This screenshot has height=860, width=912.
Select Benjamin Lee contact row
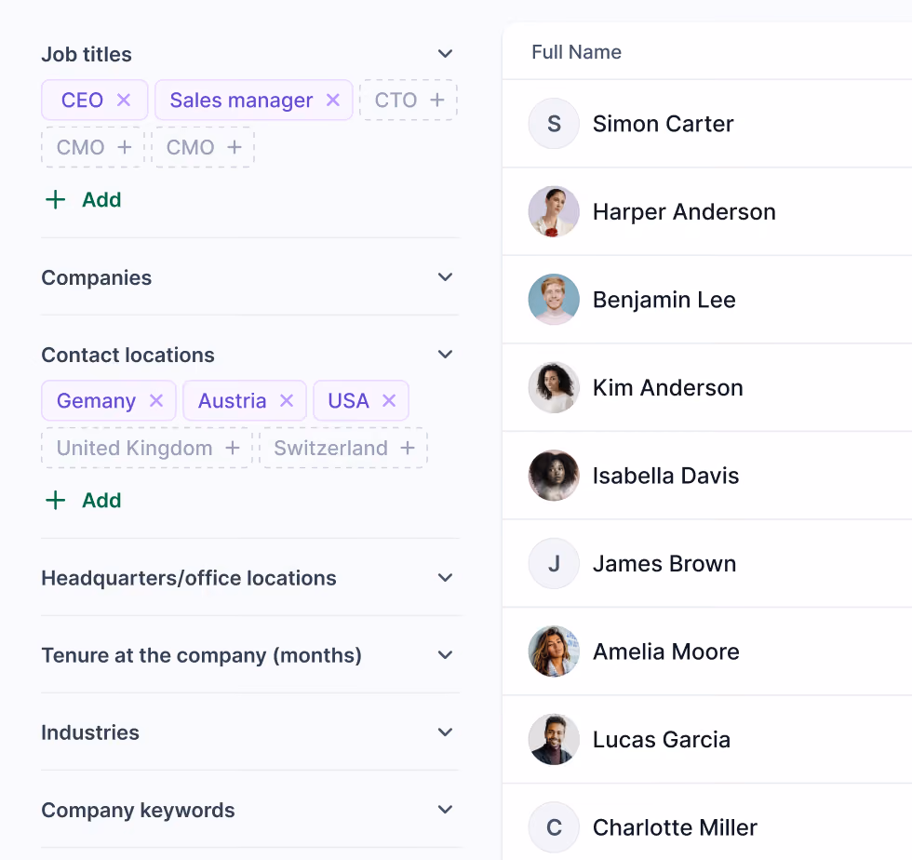707,300
